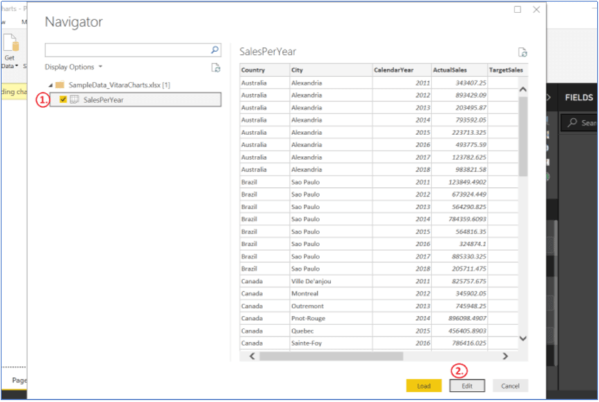This screenshot has width=599, height=402.
Task: Click the Country column header
Action: (264, 70)
